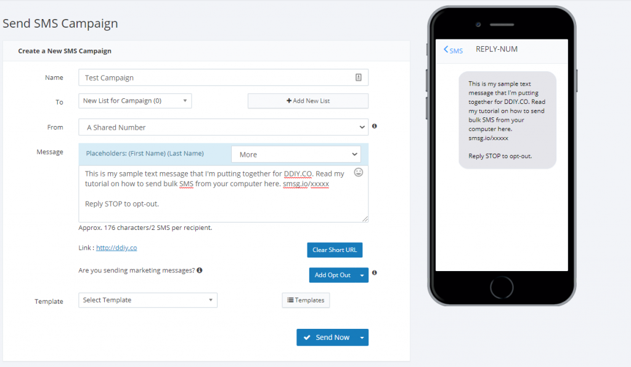631x367 pixels.
Task: Expand the Add Opt Out arrow menu
Action: click(362, 275)
